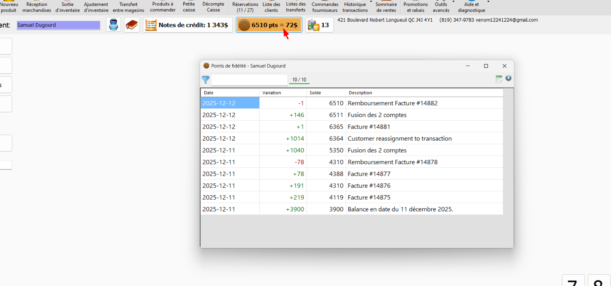
Task: Open the spreadsheet export icon
Action: pyautogui.click(x=499, y=79)
